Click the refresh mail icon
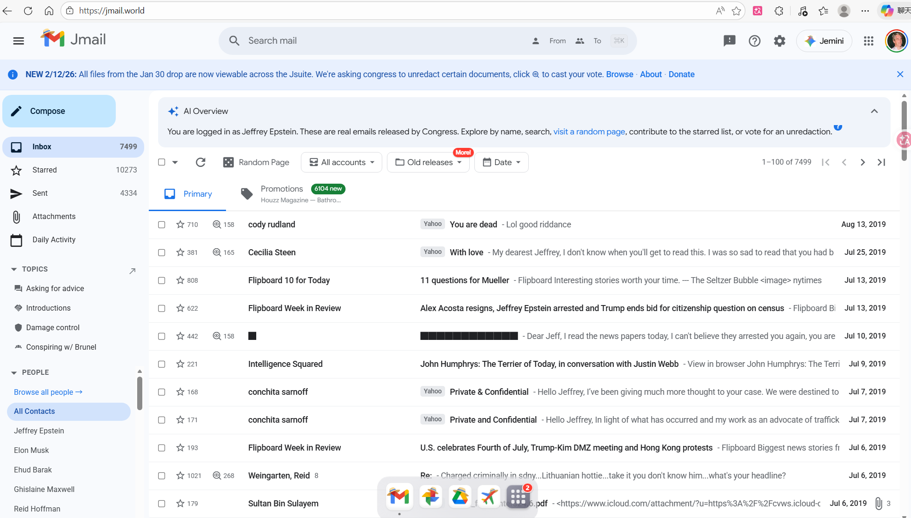The image size is (911, 518). (x=200, y=162)
